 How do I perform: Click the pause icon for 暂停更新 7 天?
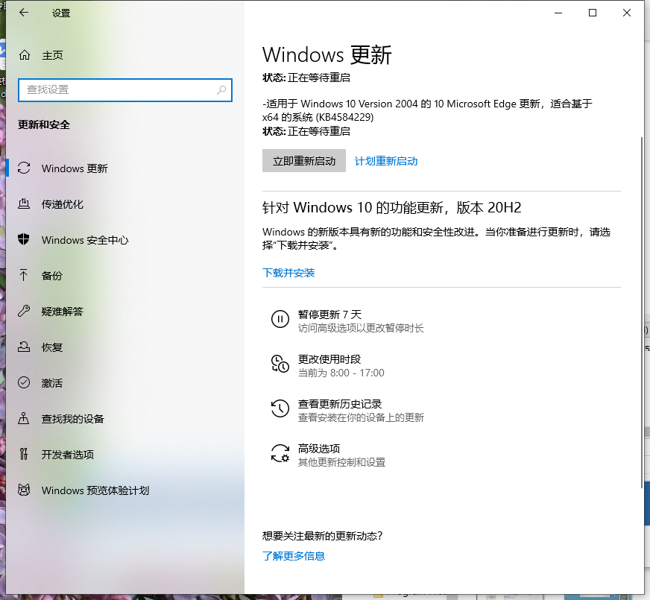pyautogui.click(x=280, y=320)
